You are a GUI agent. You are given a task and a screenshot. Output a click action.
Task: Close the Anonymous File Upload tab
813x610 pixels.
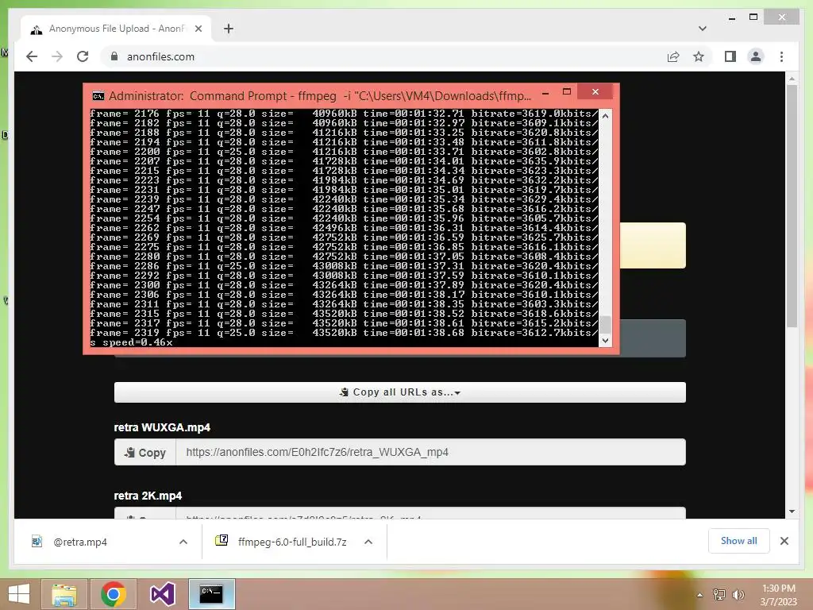[198, 29]
